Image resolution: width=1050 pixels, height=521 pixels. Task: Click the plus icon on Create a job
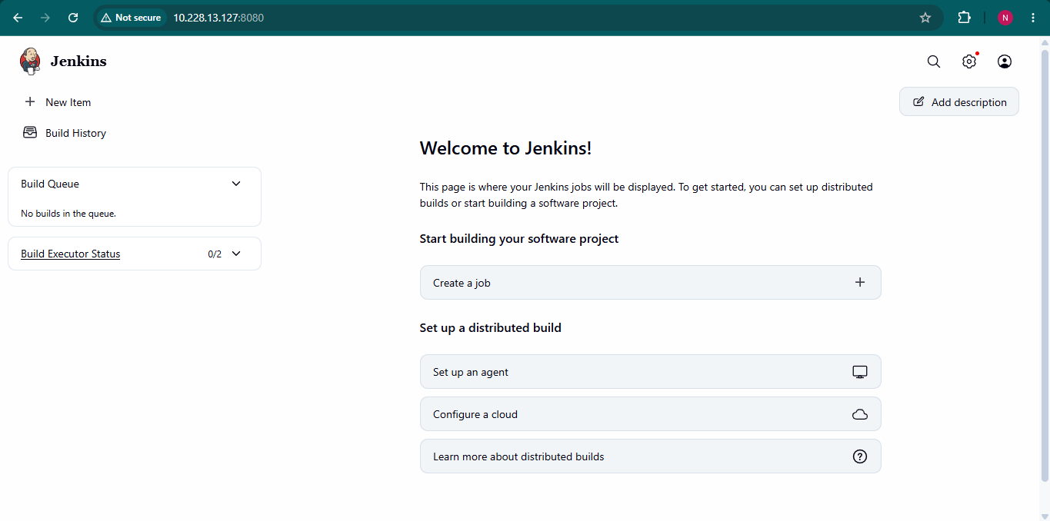point(860,282)
